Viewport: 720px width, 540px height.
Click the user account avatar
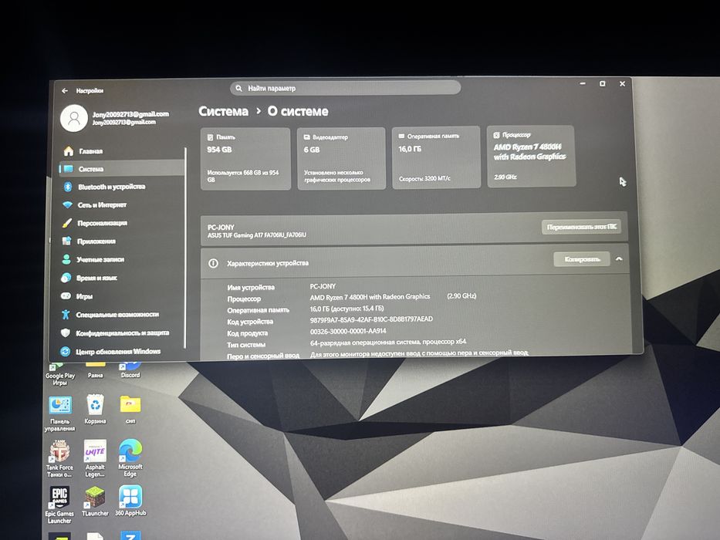(x=74, y=118)
